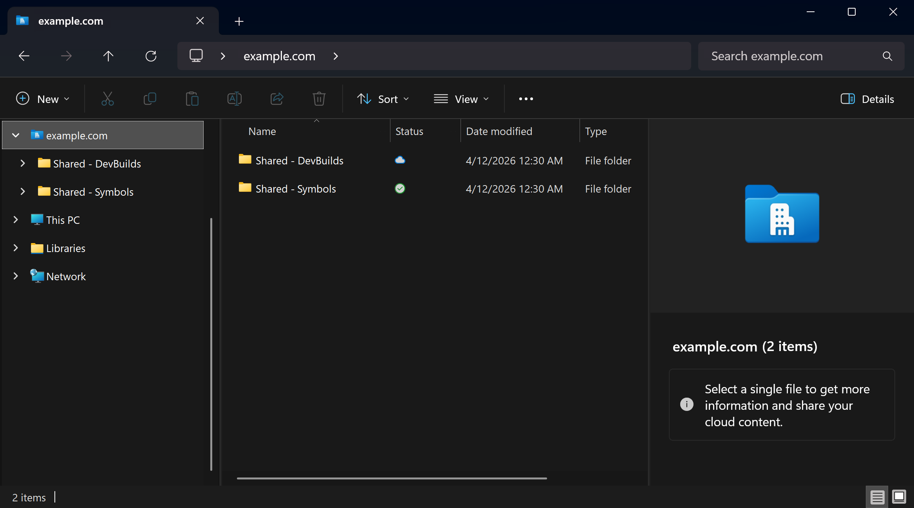
Task: Click the Copy icon in toolbar
Action: point(150,99)
